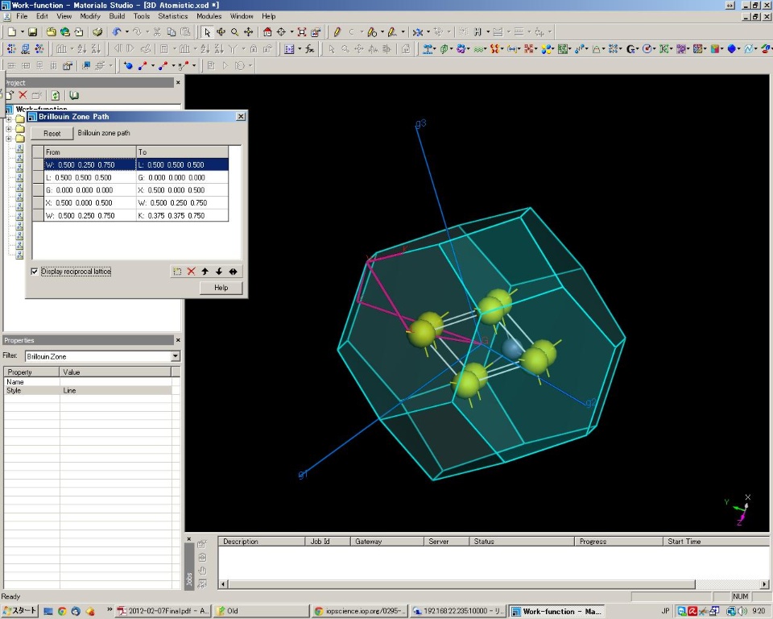Click the blue Create Atom sphere icon
773x619 pixels.
point(128,65)
